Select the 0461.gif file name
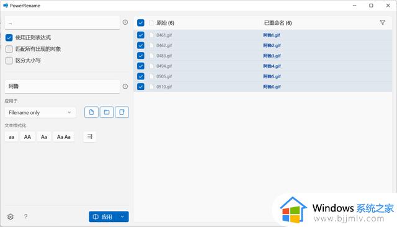Image resolution: width=397 pixels, height=227 pixels. (x=164, y=35)
